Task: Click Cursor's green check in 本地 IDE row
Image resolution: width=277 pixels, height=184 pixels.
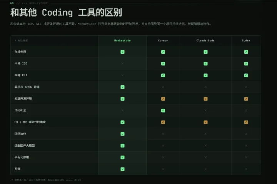Action: [163, 63]
